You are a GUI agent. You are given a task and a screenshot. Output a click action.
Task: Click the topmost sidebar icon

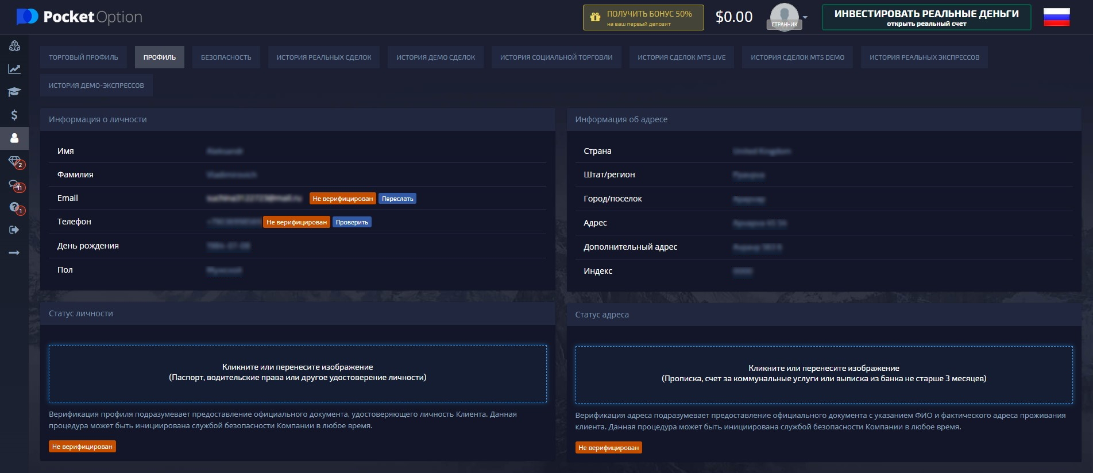point(14,46)
